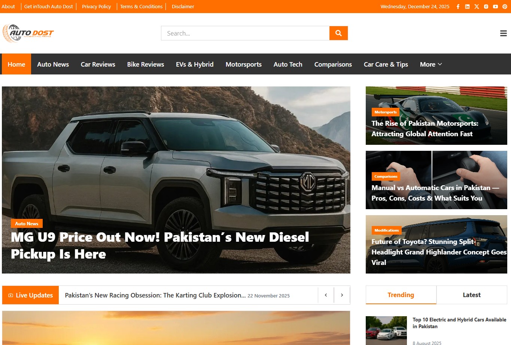Click the Live Updates label
Image resolution: width=511 pixels, height=345 pixels.
(x=30, y=295)
